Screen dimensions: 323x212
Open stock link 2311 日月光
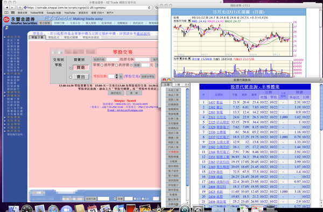point(217,117)
